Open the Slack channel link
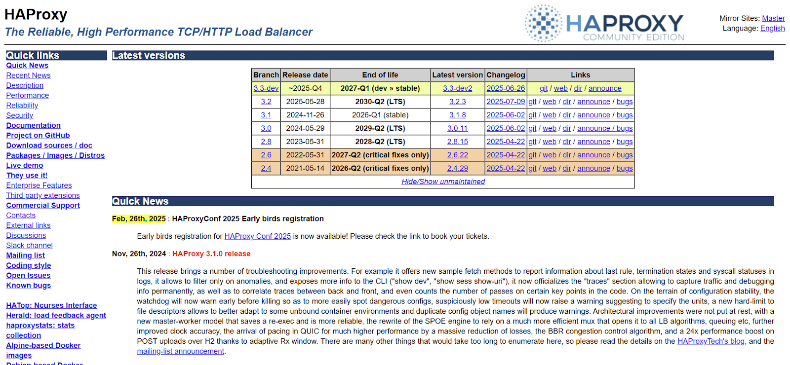The width and height of the screenshot is (790, 365). 29,245
